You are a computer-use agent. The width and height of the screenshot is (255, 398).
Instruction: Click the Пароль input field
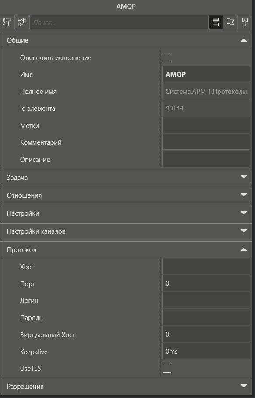[206, 317]
